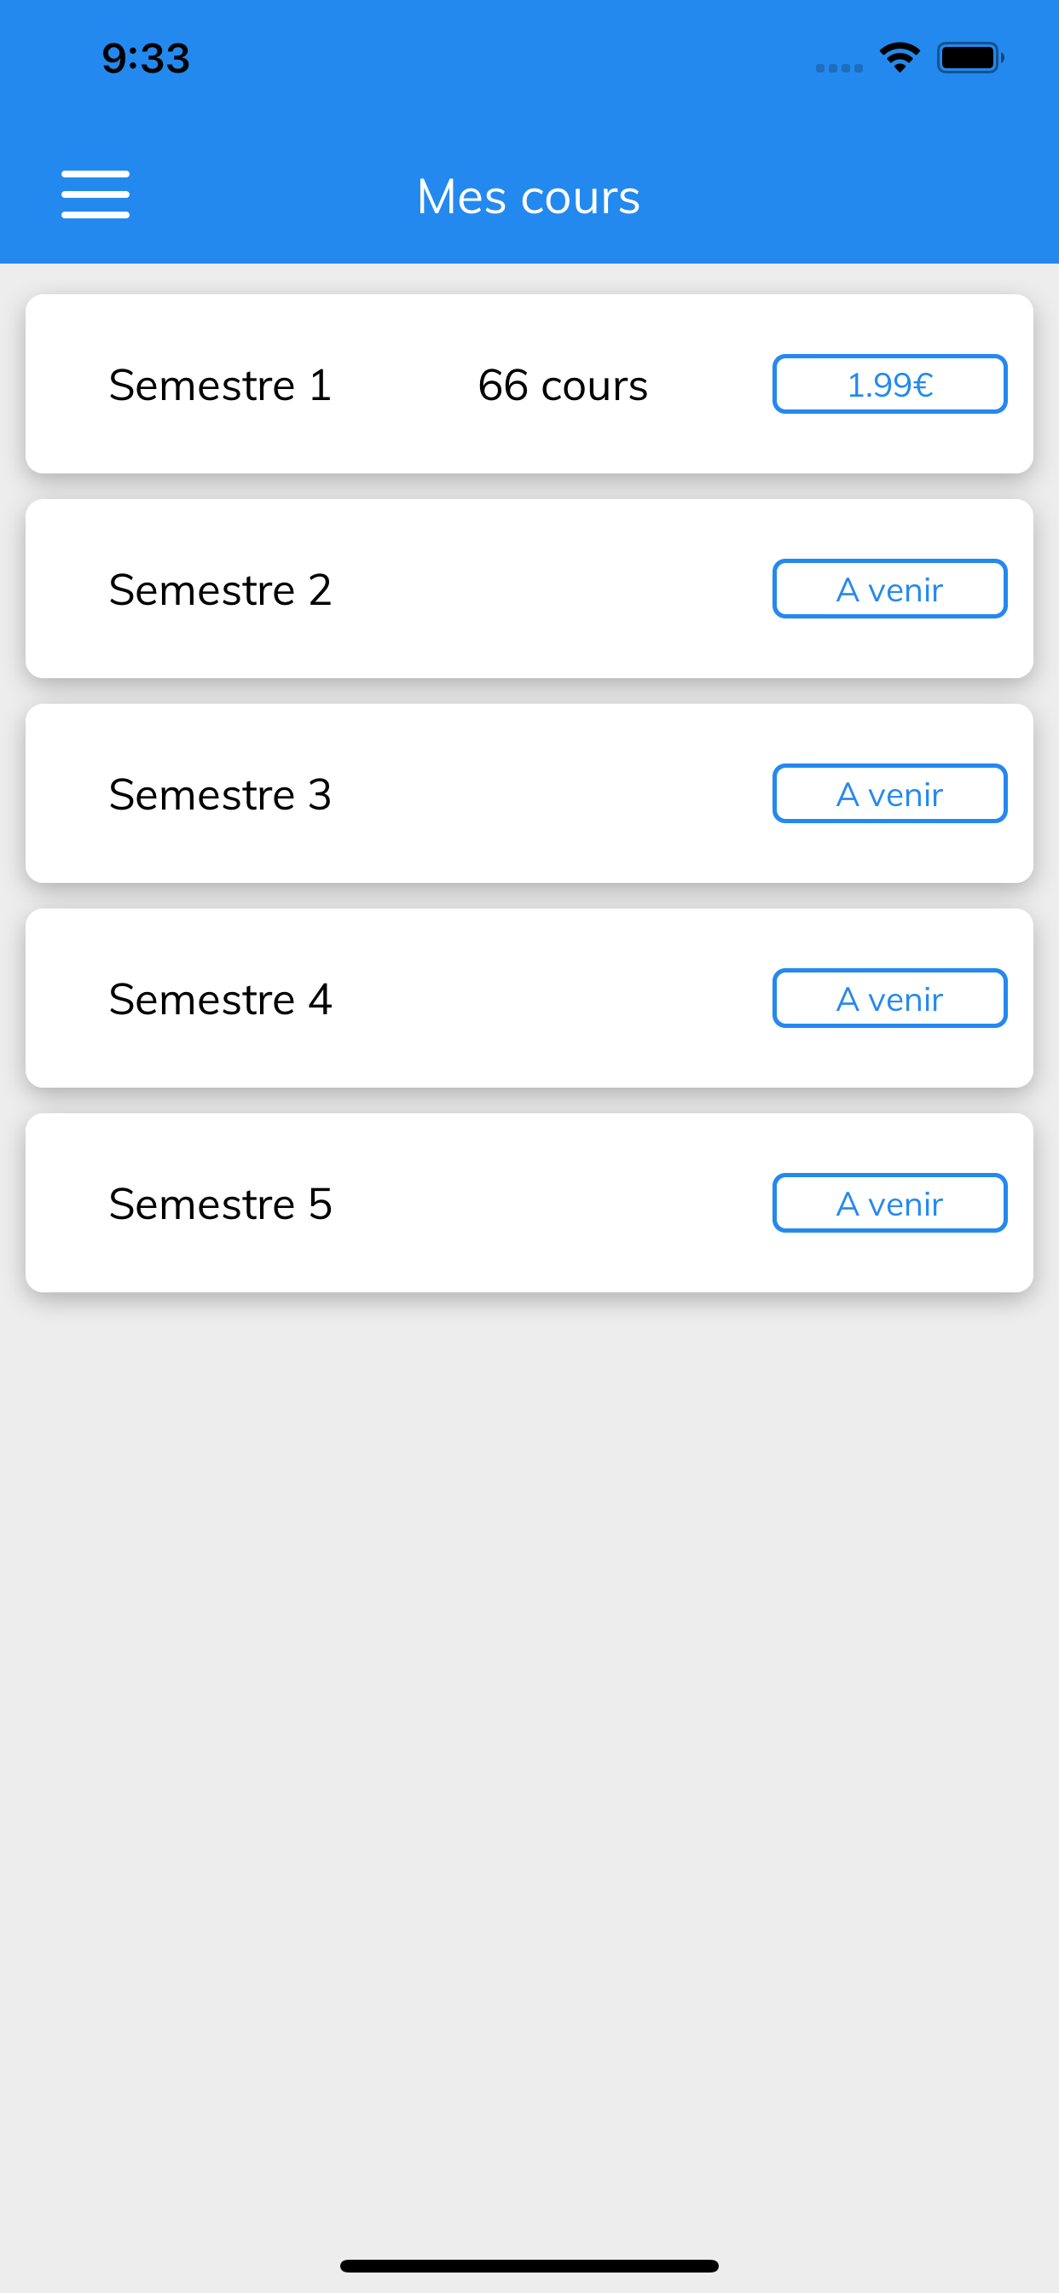1059x2293 pixels.
Task: Select the Semestre 2 label
Action: [x=220, y=589]
